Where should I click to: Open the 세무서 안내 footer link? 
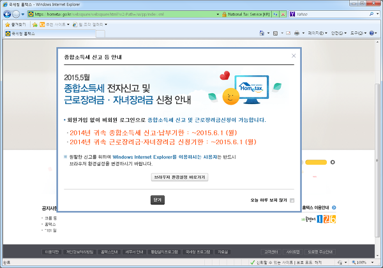pyautogui.click(x=134, y=252)
